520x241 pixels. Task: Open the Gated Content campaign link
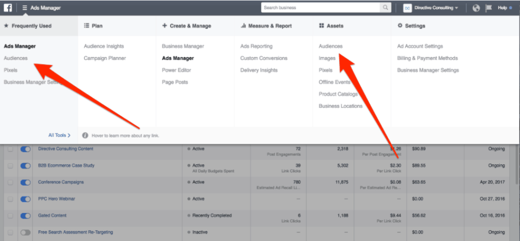click(x=52, y=215)
